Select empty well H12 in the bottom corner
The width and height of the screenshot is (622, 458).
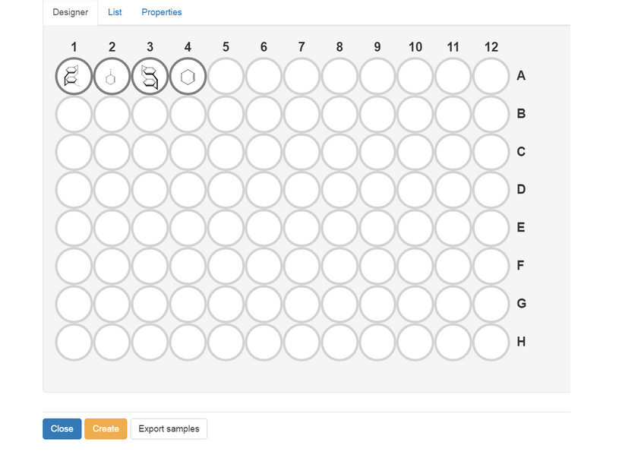tap(491, 342)
